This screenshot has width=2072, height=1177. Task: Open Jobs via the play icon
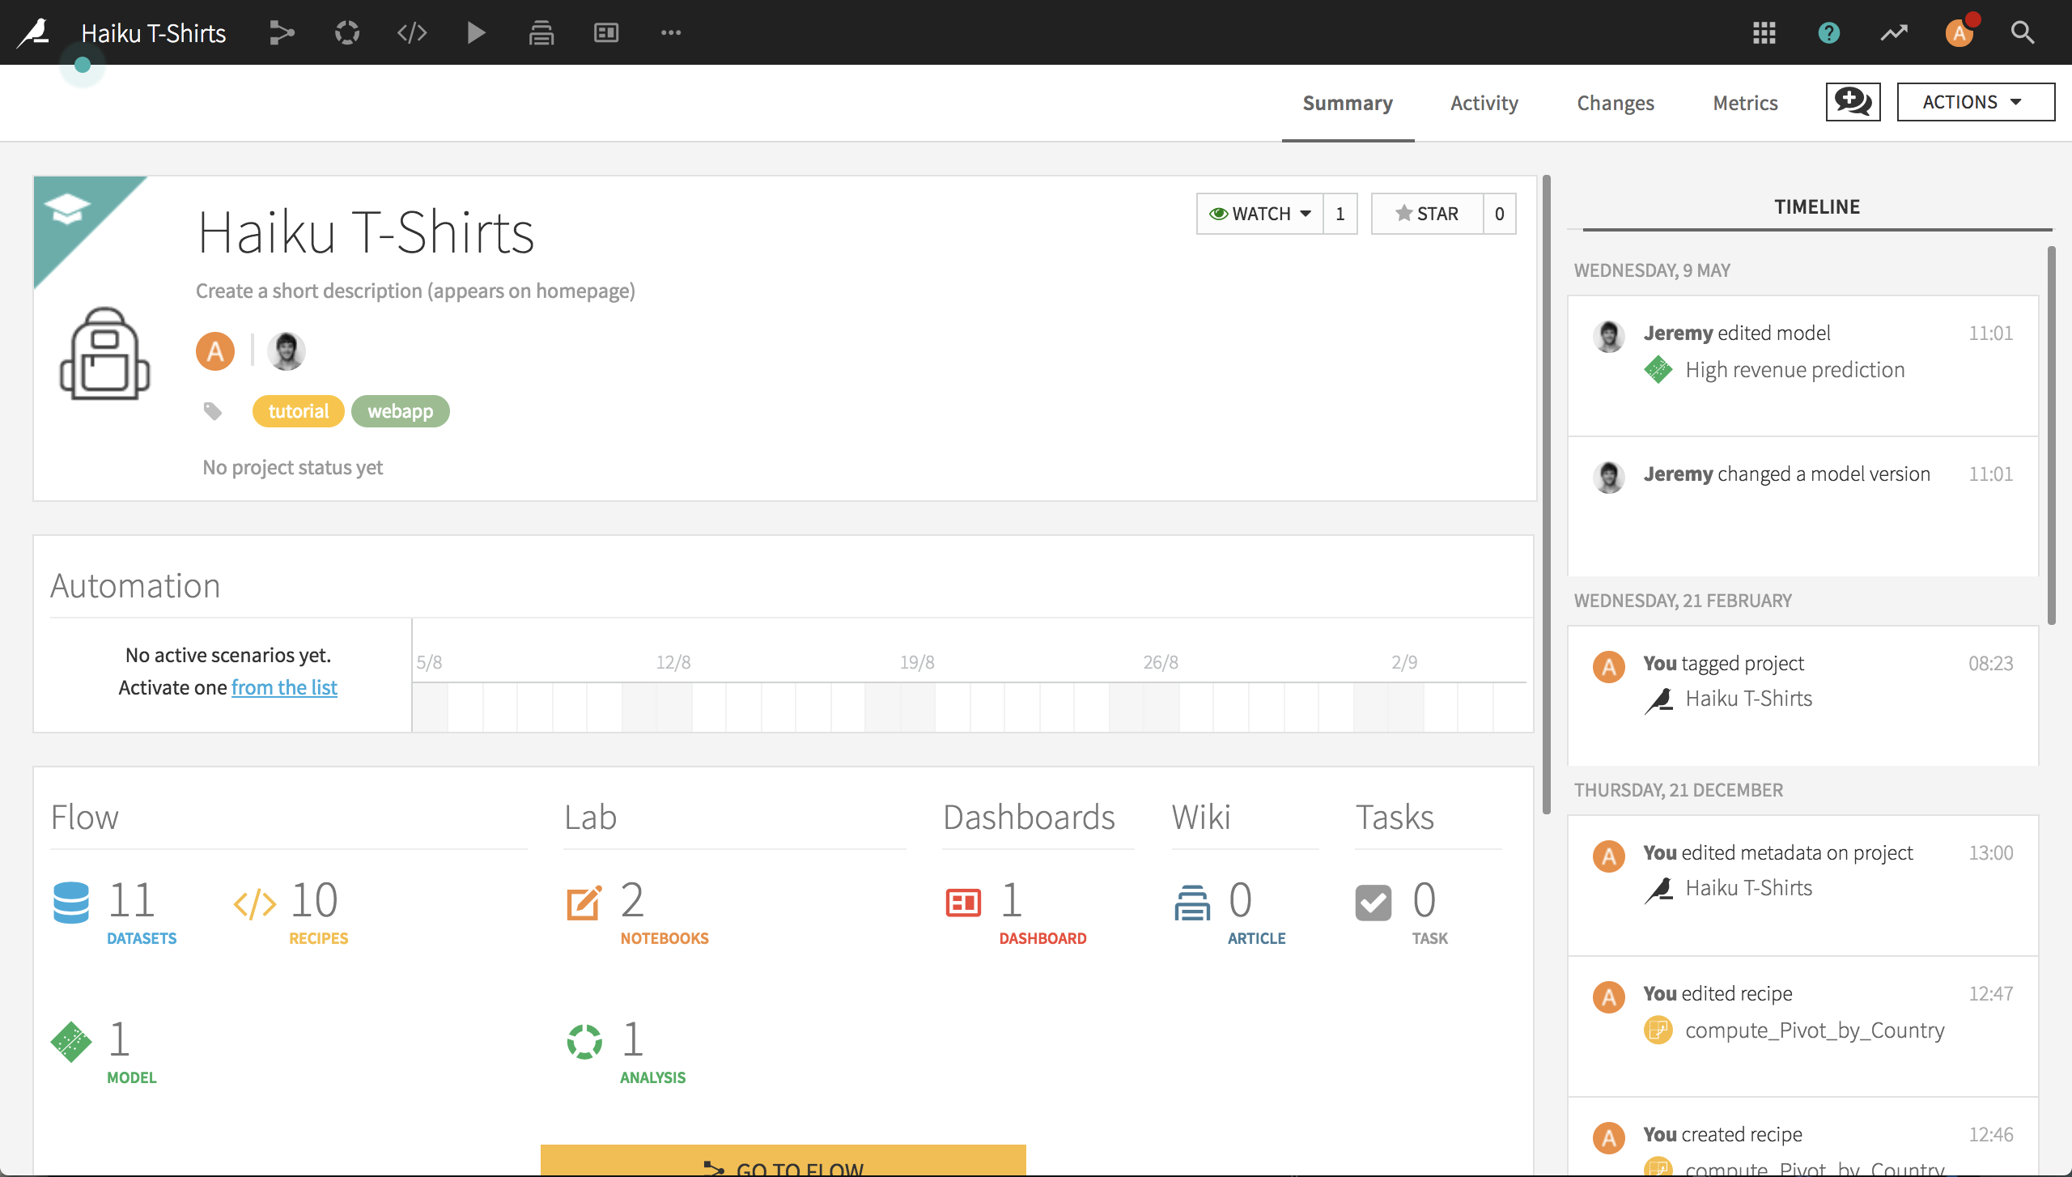pyautogui.click(x=477, y=32)
